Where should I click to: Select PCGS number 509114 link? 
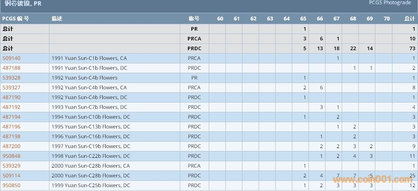click(x=12, y=176)
